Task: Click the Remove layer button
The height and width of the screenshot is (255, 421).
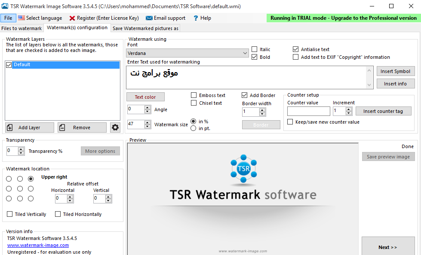Action: point(82,127)
